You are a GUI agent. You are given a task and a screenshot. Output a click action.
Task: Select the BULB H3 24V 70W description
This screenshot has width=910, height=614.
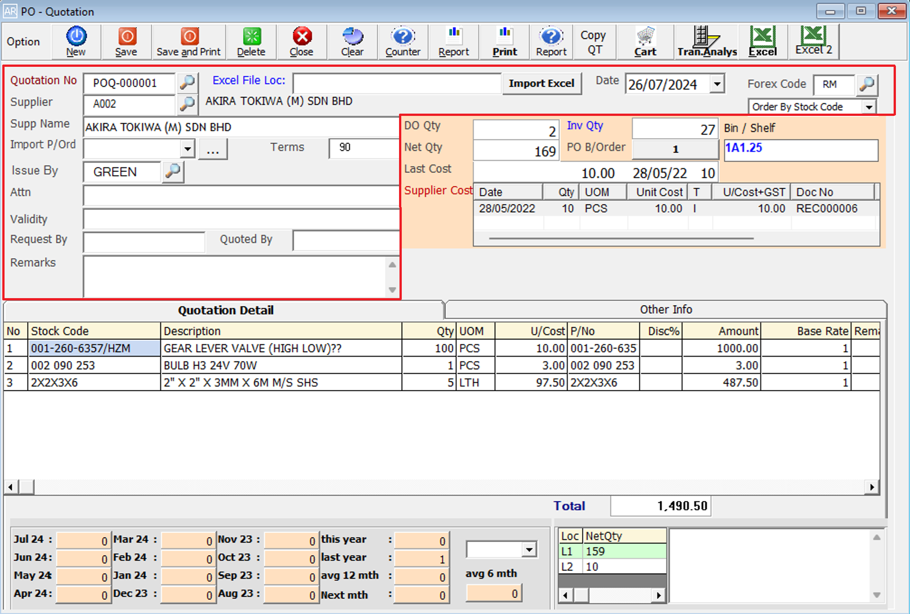coord(281,366)
